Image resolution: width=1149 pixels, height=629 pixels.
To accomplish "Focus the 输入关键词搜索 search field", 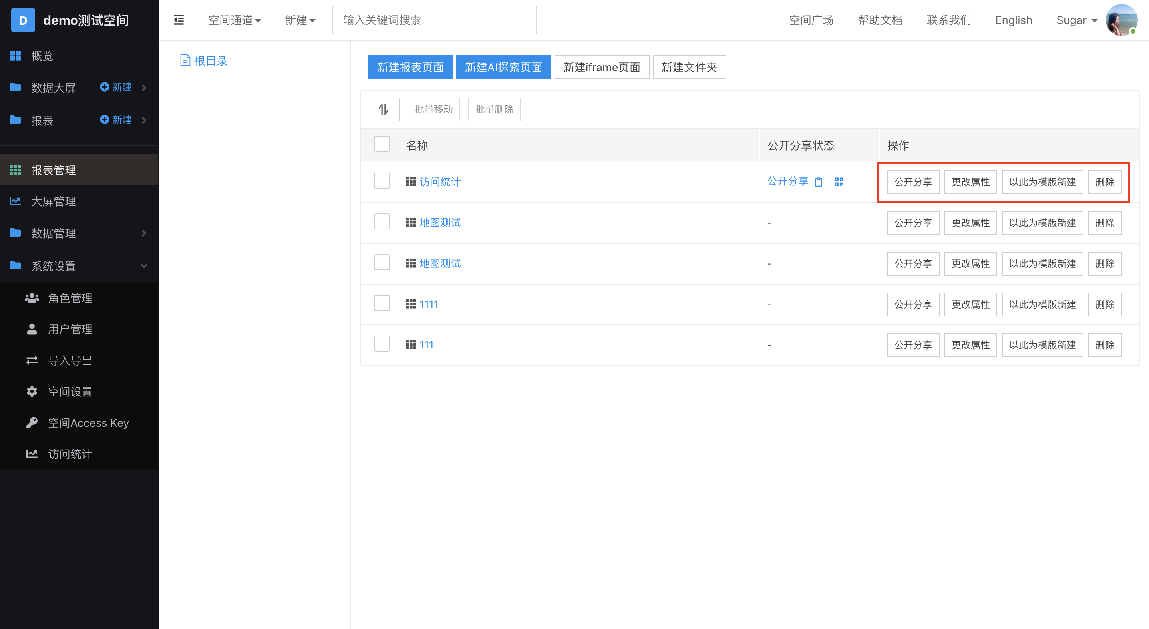I will pos(434,20).
